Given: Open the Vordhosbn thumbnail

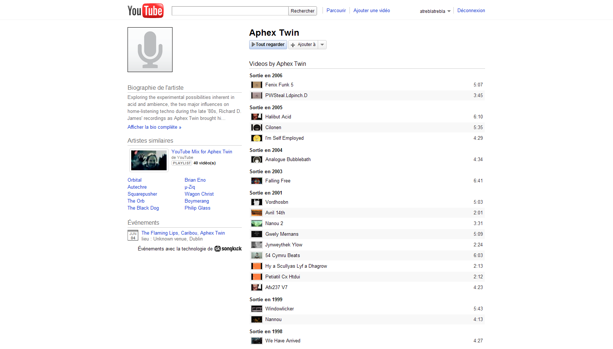Looking at the screenshot, I should (x=257, y=202).
